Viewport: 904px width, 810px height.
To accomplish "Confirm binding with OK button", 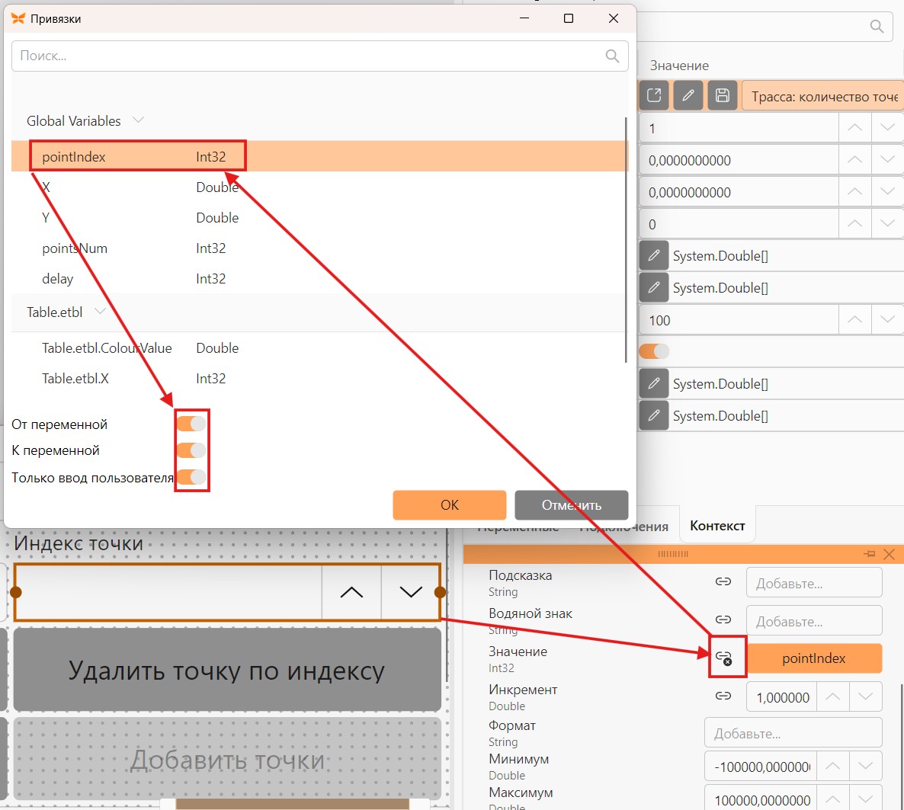I will (x=450, y=505).
